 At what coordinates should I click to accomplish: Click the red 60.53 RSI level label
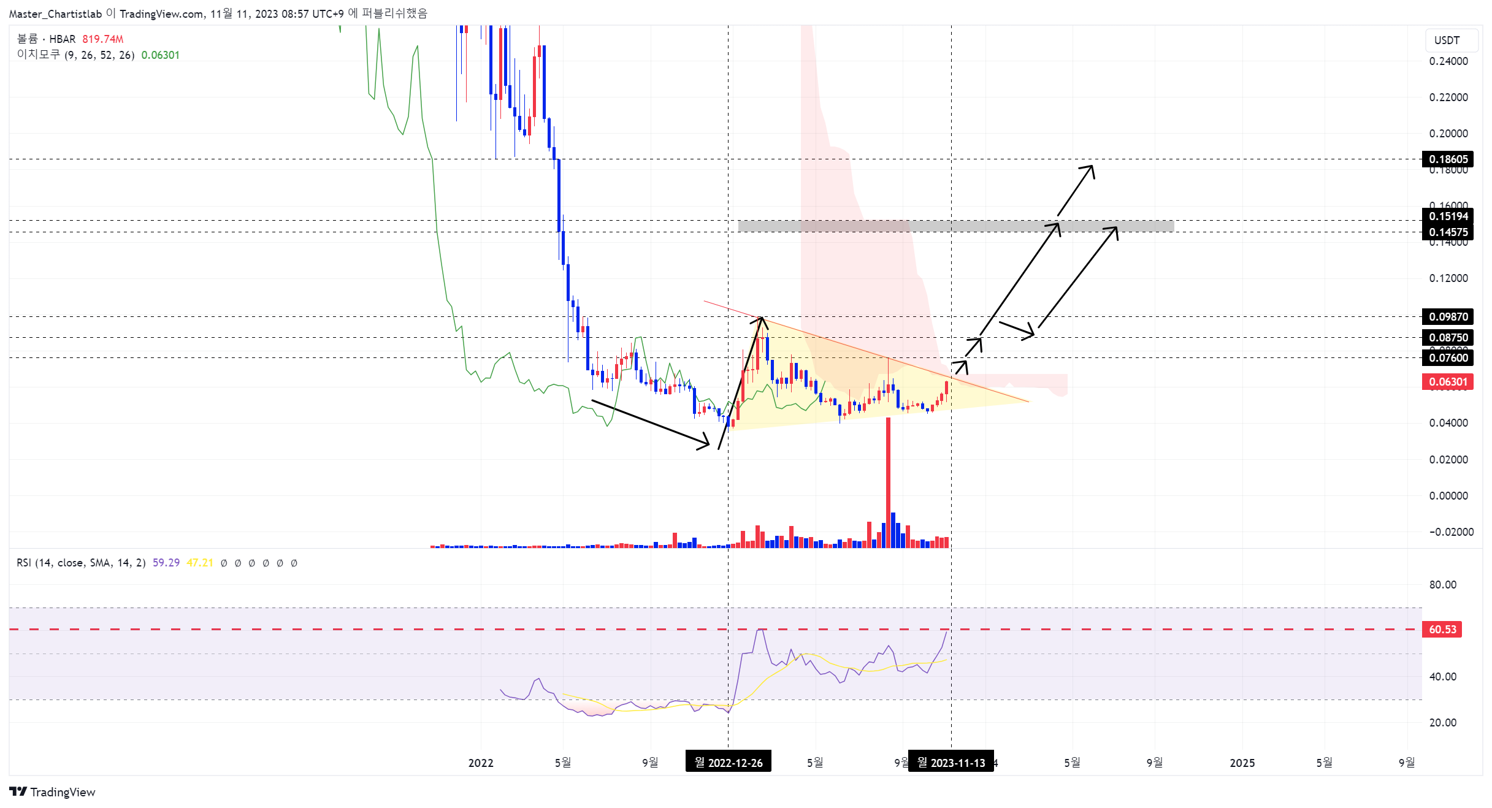point(1442,629)
